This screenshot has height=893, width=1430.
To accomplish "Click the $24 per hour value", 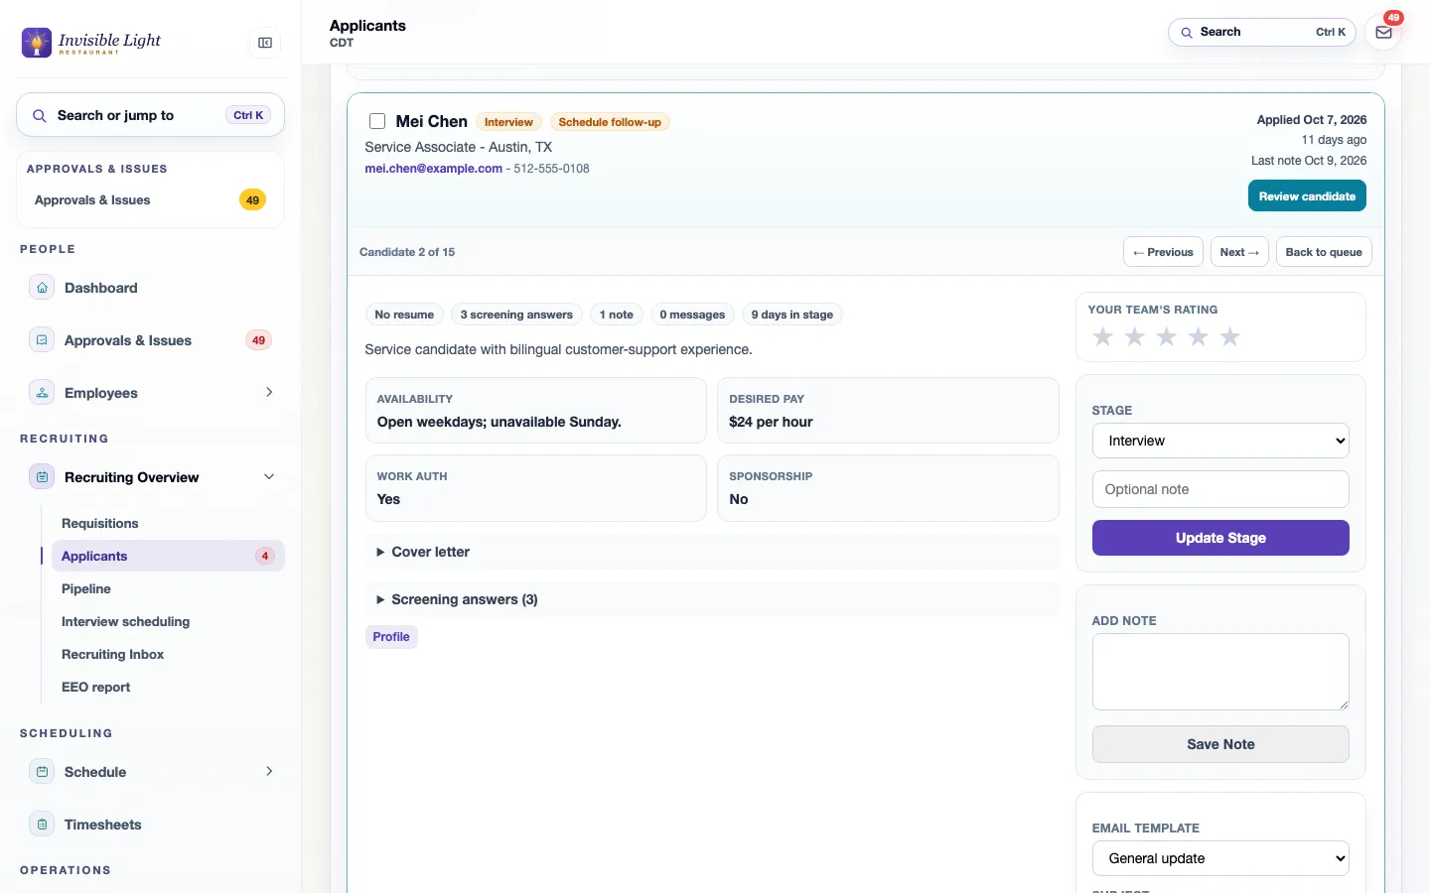I will tap(771, 422).
